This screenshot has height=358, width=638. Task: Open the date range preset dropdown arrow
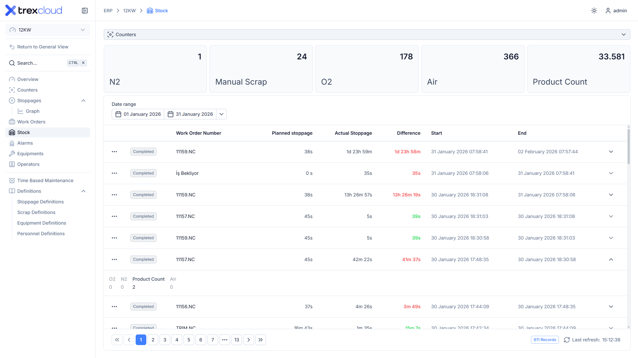pos(221,114)
